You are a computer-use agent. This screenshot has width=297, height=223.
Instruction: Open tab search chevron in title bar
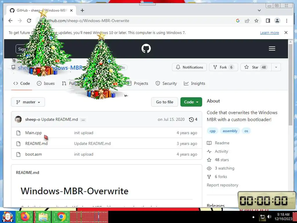pyautogui.click(x=259, y=10)
